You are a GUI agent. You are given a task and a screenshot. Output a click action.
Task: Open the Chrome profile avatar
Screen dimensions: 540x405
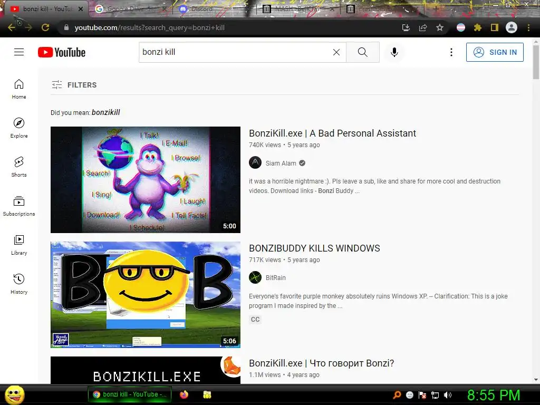click(512, 27)
